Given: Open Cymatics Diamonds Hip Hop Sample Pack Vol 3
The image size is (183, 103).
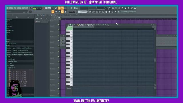Looking at the screenshot, I should 20,55.
